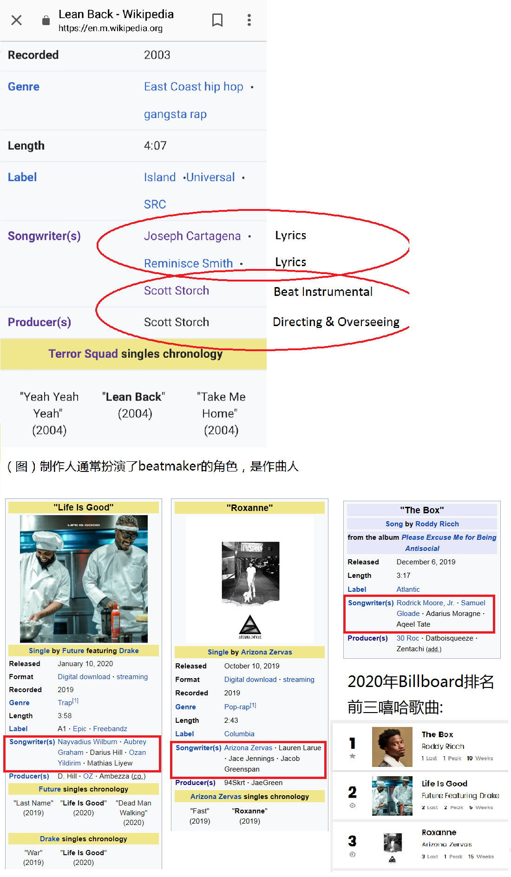Select "Future Featuring Drake" in Billboard chart

coord(460,796)
